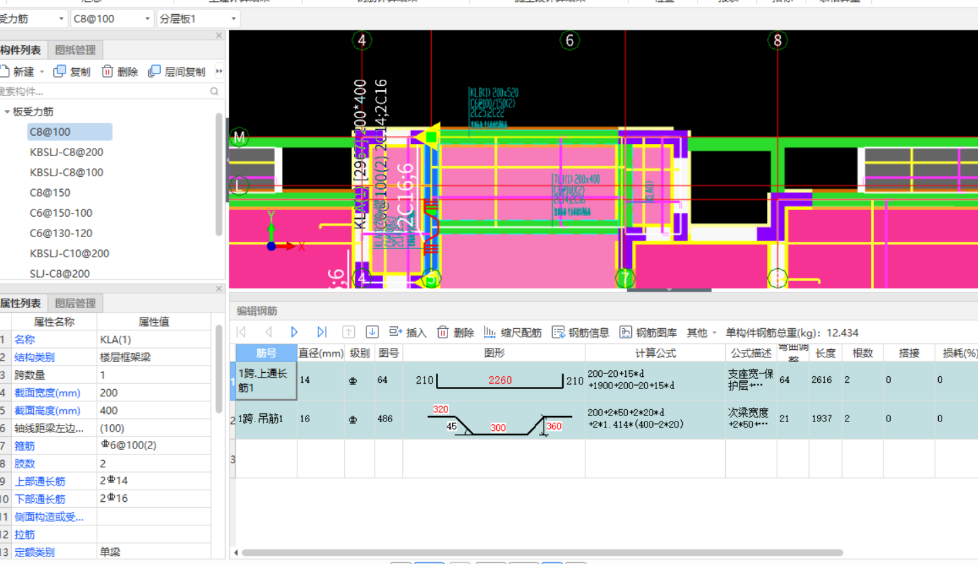Click the 吊筋 shape diagram cell
The image size is (978, 564).
point(494,419)
